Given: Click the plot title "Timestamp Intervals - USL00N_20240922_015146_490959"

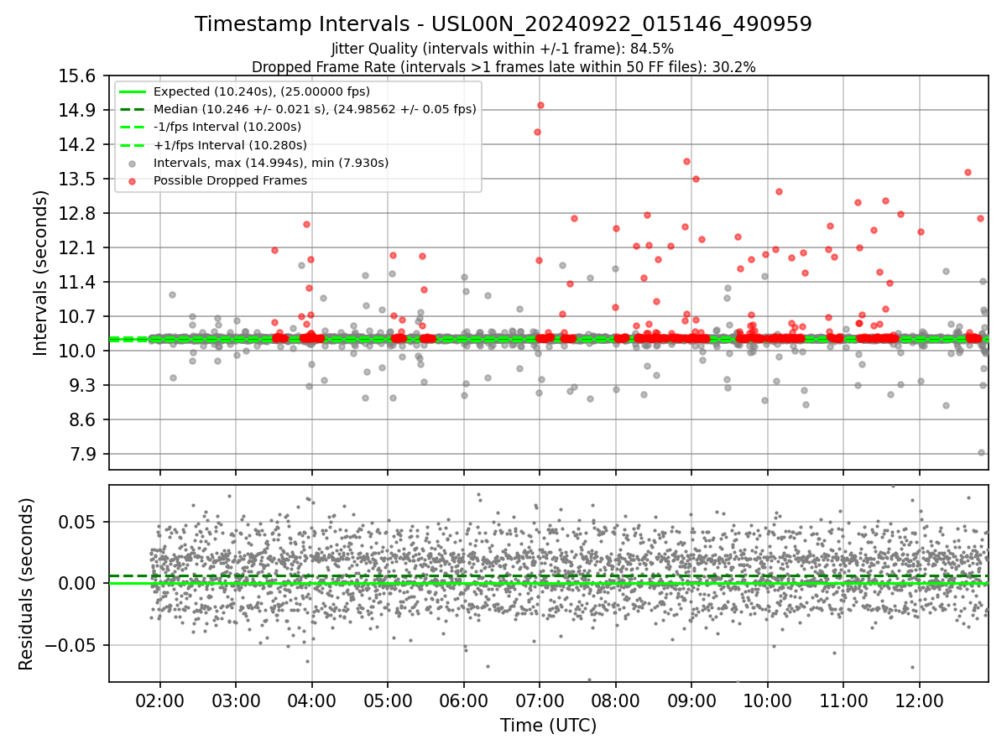Looking at the screenshot, I should [503, 24].
